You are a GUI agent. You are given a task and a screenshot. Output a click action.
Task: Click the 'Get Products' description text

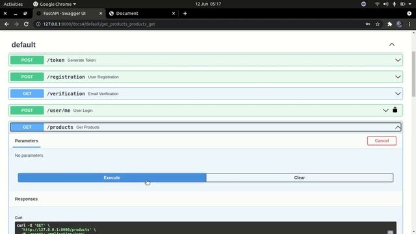point(88,127)
